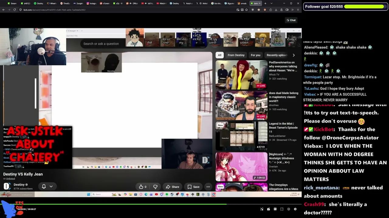Switch to the Instagram browser tab

[x=91, y=3]
